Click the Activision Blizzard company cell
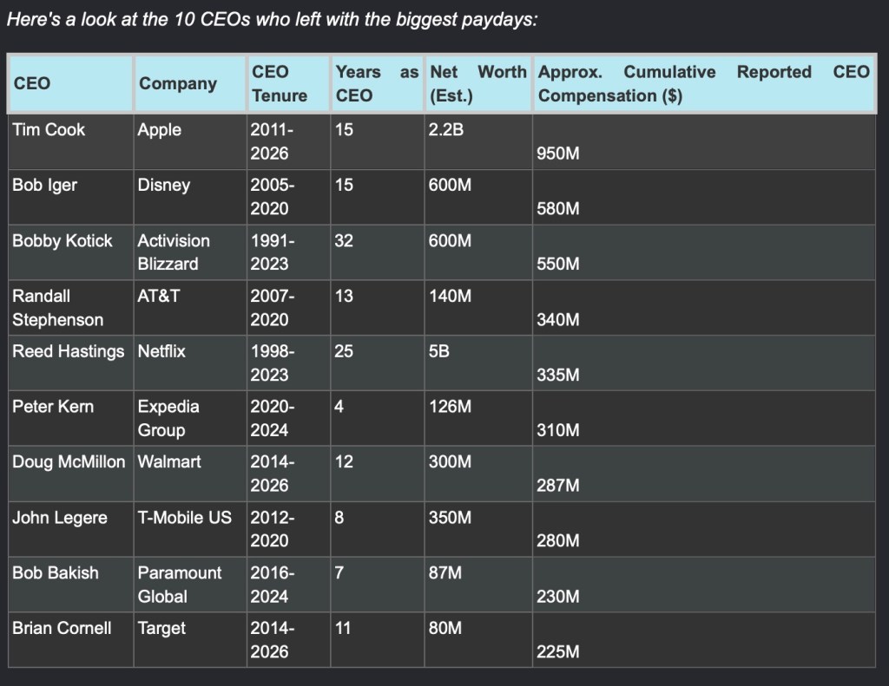889x686 pixels. point(190,252)
